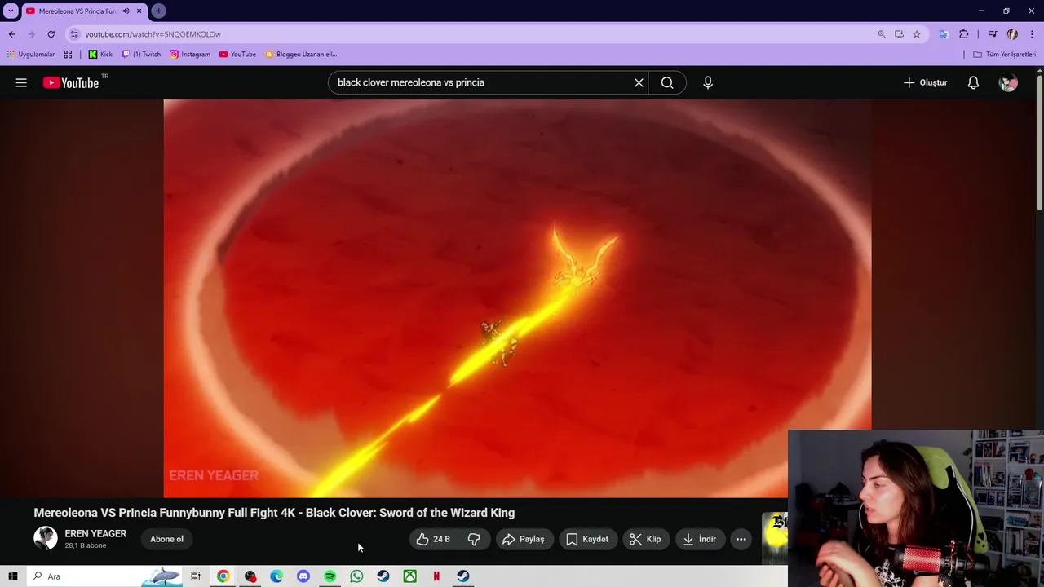Reload the page
The width and height of the screenshot is (1044, 587).
tap(51, 34)
